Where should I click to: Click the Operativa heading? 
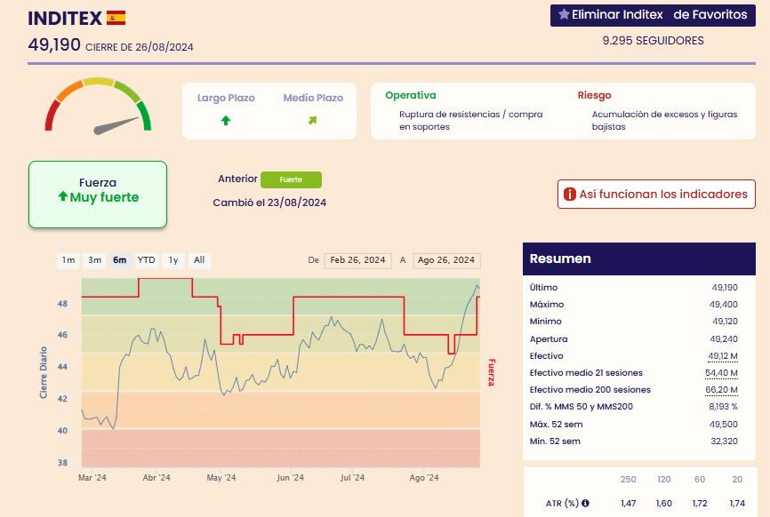coord(411,95)
